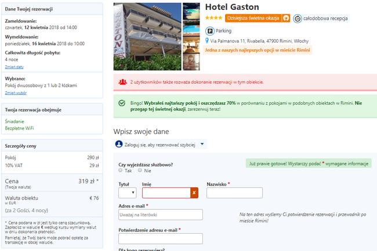This screenshot has width=377, height=251.
Task: Select Nie for business travel
Action: [x=140, y=170]
